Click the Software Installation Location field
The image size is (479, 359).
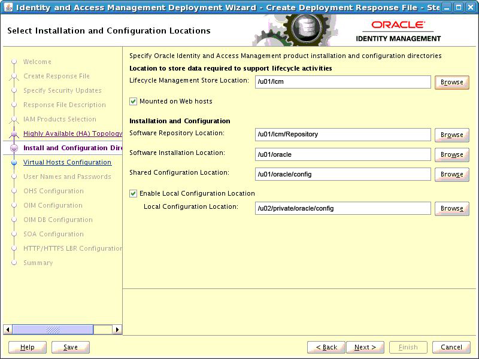(x=342, y=154)
